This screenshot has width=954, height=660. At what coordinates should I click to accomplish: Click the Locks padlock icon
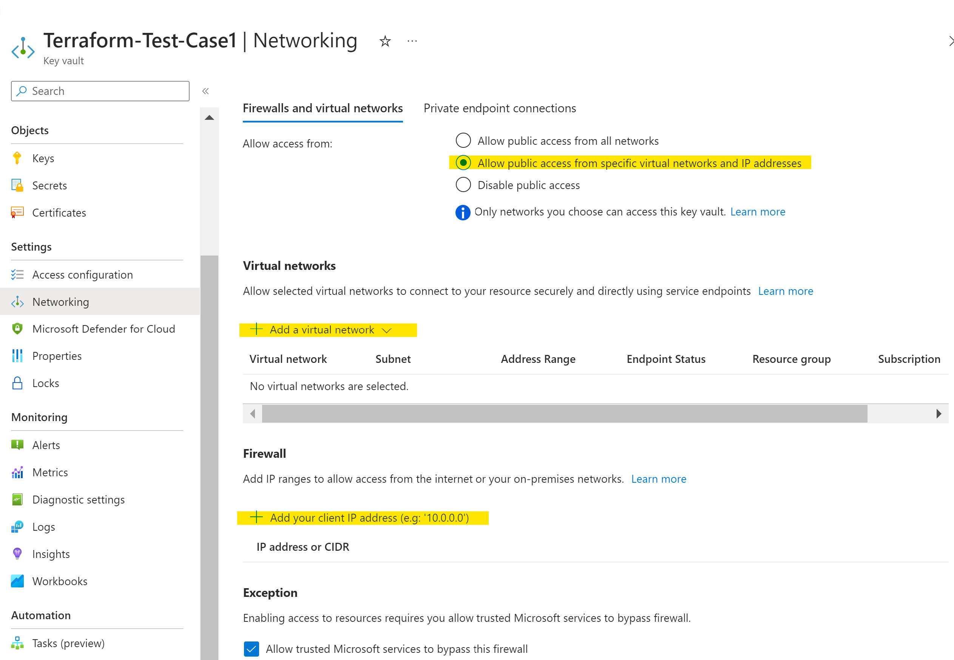coord(17,383)
